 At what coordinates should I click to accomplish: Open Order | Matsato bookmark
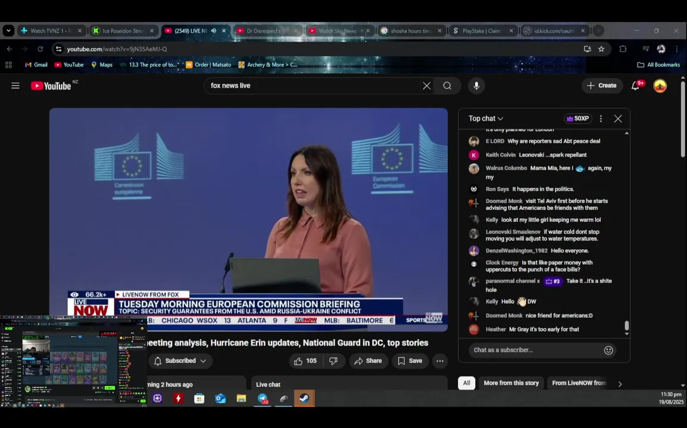(208, 65)
